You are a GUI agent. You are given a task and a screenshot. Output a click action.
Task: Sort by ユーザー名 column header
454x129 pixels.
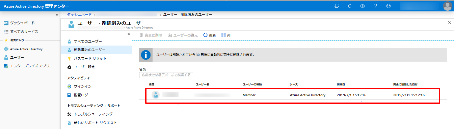tap(203, 84)
